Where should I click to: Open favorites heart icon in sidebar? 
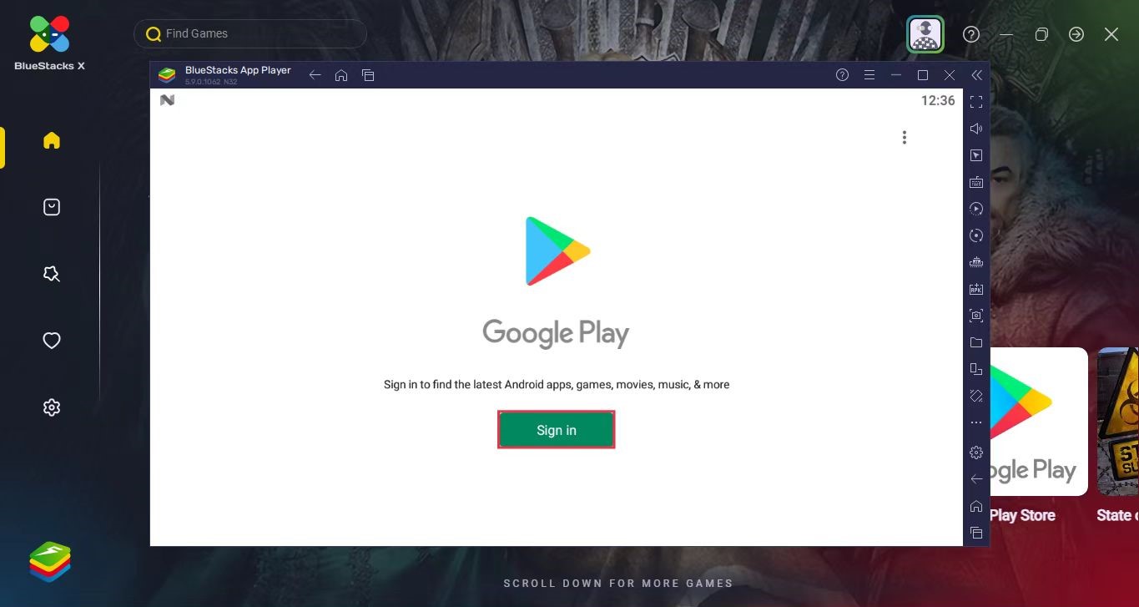[x=52, y=341]
